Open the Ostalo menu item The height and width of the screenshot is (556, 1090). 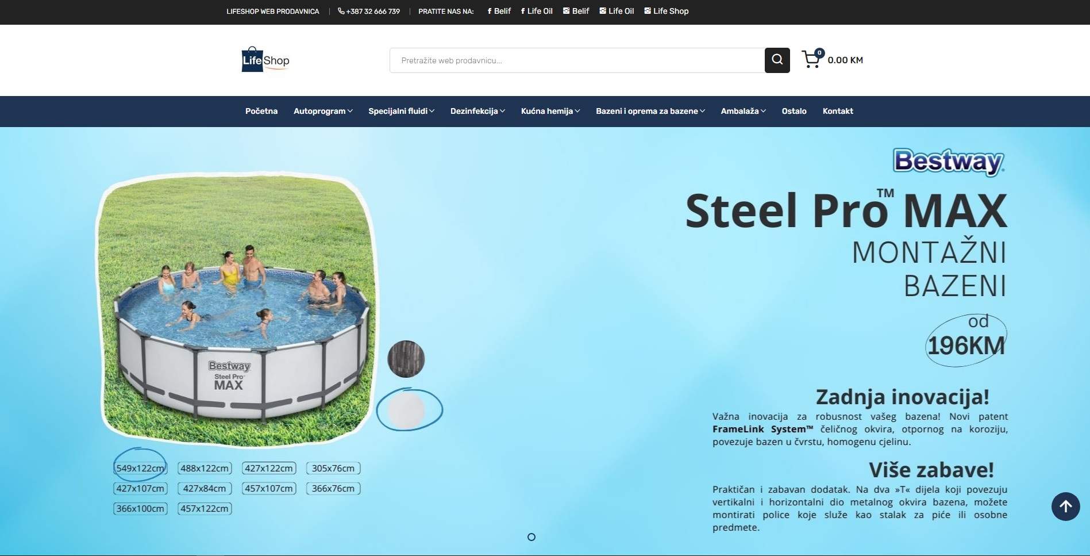[x=794, y=111]
